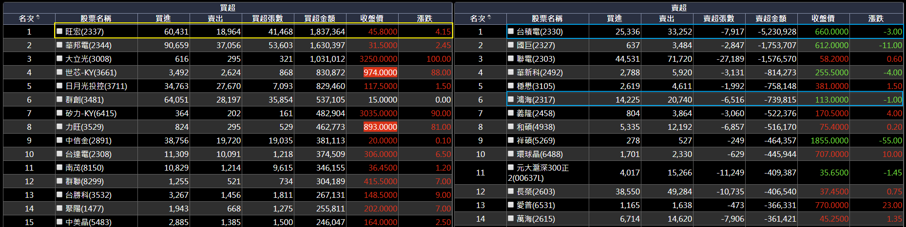Select the 買超 panel title
The width and height of the screenshot is (906, 227).
[x=228, y=8]
